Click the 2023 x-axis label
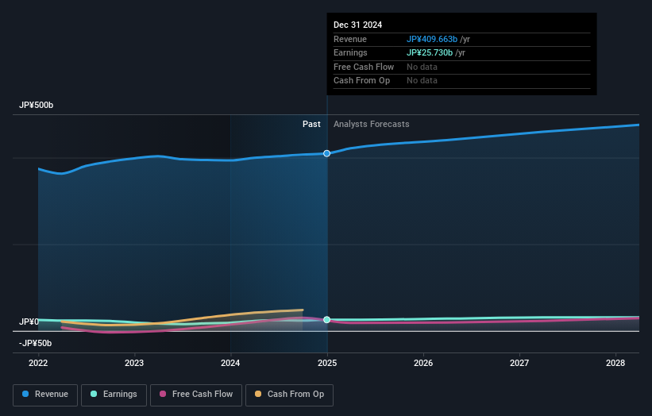This screenshot has width=652, height=416. click(134, 364)
